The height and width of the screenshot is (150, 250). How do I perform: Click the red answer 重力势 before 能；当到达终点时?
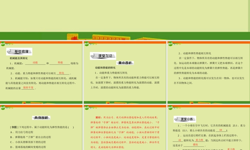[x=199, y=140]
